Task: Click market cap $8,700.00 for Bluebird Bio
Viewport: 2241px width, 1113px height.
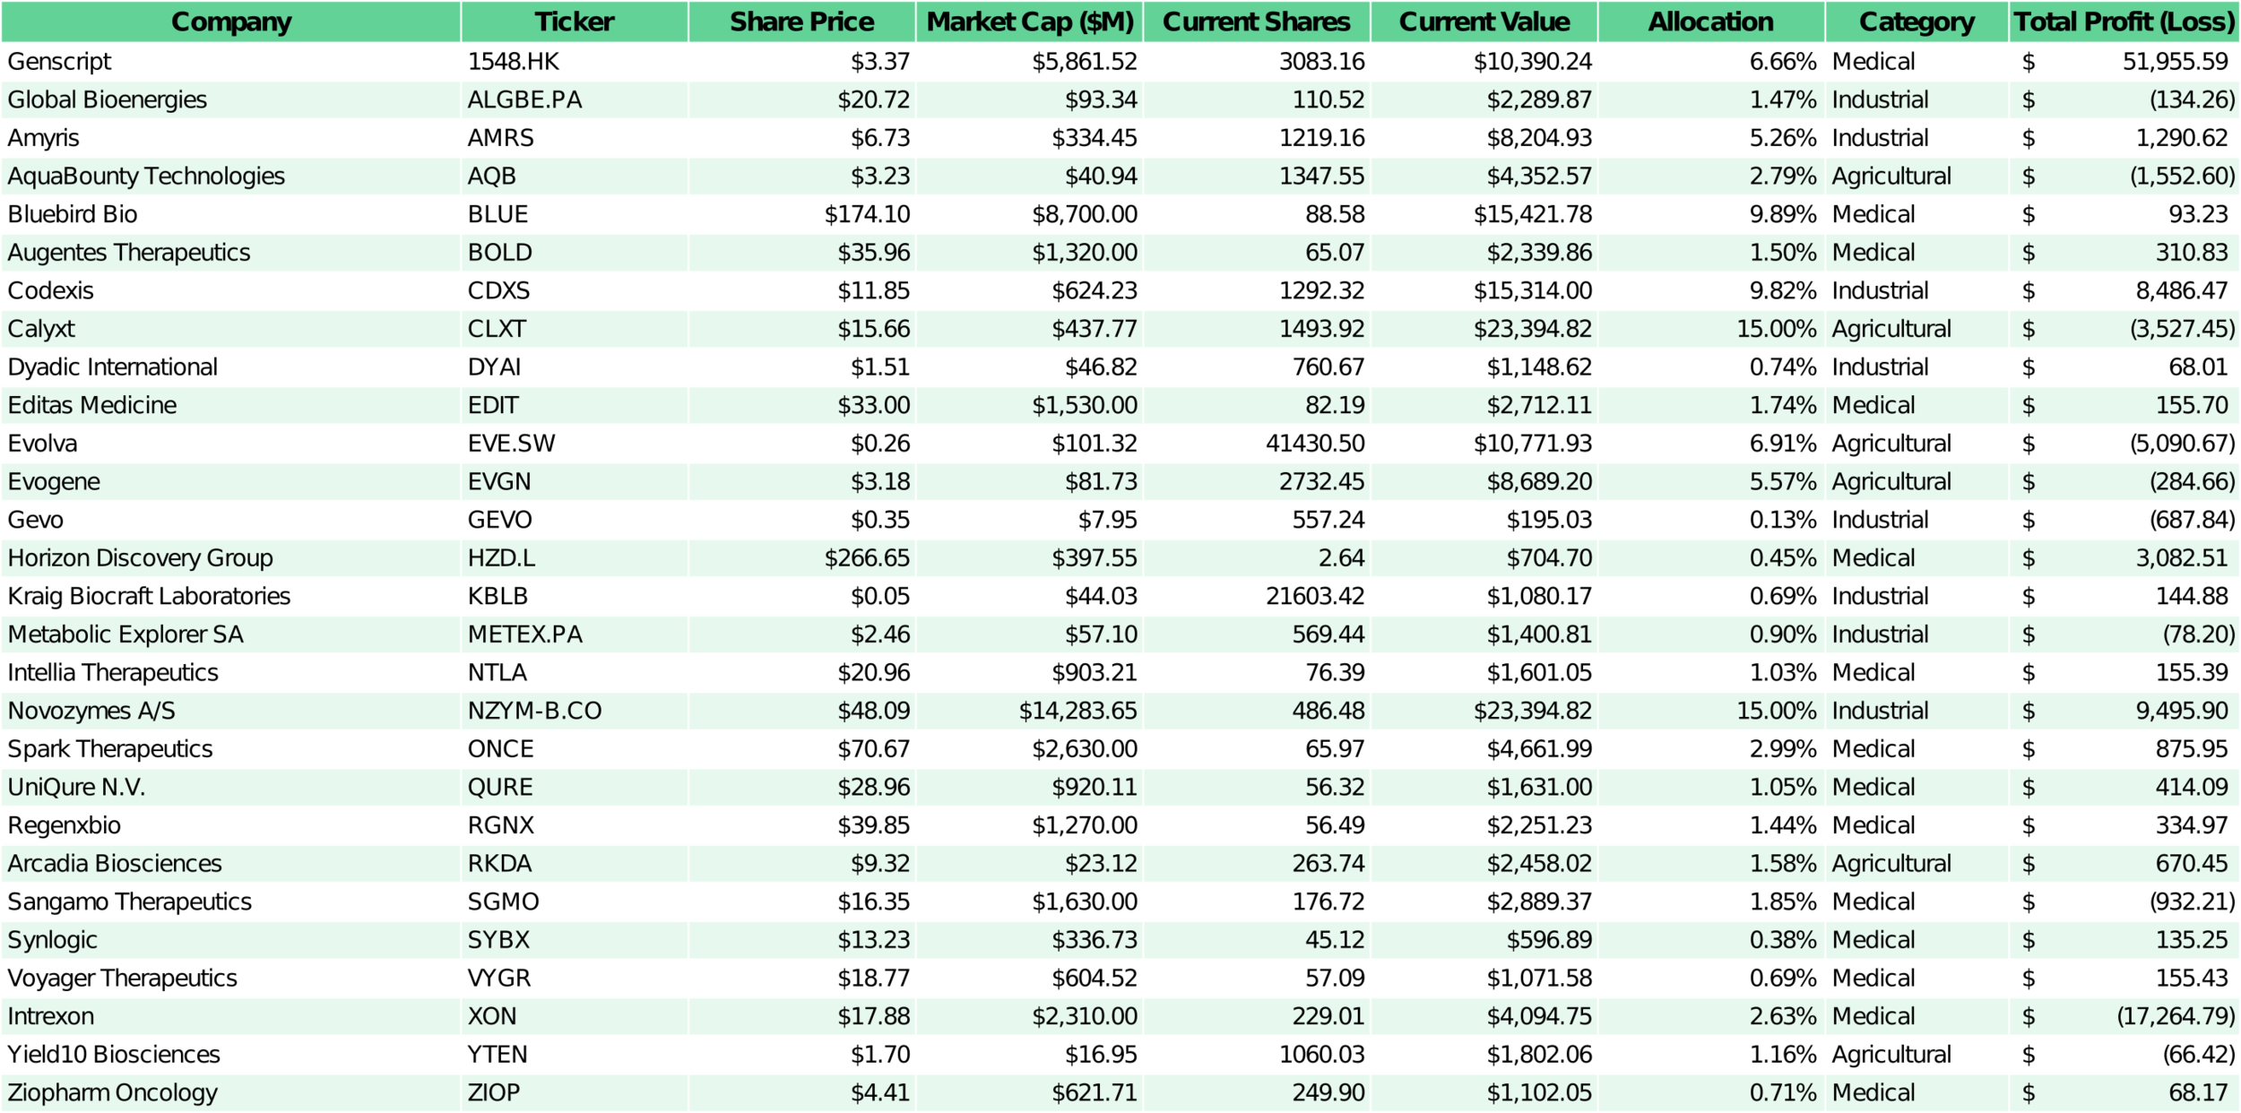Action: (1030, 214)
